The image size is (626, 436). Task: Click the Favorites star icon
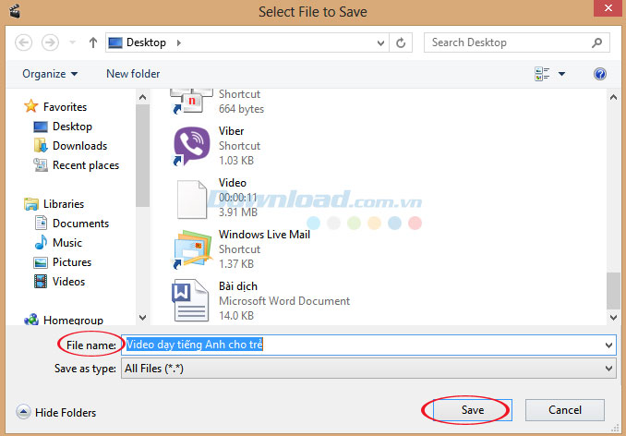click(x=30, y=106)
